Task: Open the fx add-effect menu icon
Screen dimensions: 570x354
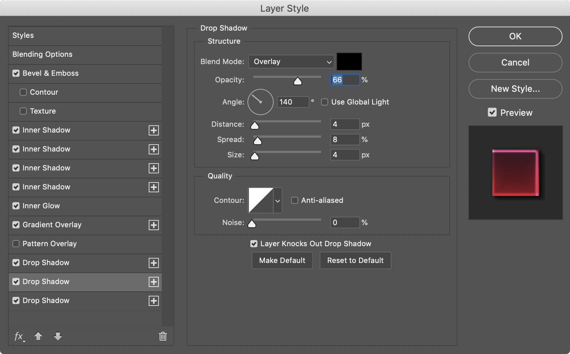Action: pos(19,337)
